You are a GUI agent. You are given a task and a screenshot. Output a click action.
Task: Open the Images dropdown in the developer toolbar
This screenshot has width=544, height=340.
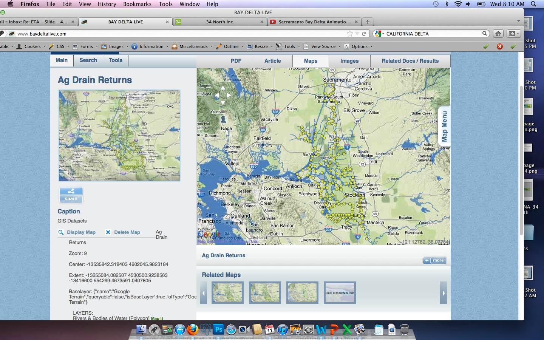click(x=115, y=46)
